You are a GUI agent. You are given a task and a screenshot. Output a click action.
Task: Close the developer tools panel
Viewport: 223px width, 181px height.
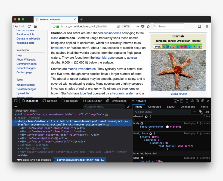coord(208,101)
